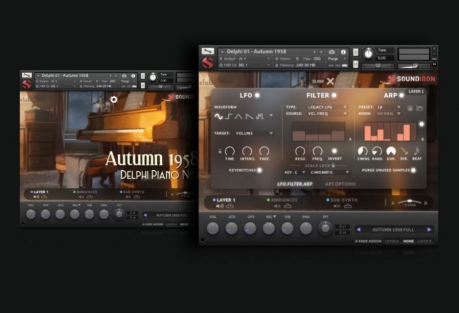Click the Layer 1 speaker icon in left window
The height and width of the screenshot is (313, 459).
point(36,197)
